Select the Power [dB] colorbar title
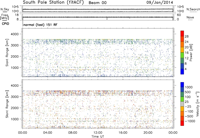 coord(191,53)
